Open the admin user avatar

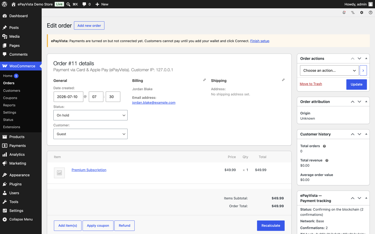tap(371, 4)
